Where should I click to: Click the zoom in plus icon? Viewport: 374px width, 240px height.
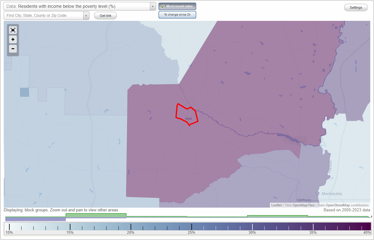[x=13, y=40]
